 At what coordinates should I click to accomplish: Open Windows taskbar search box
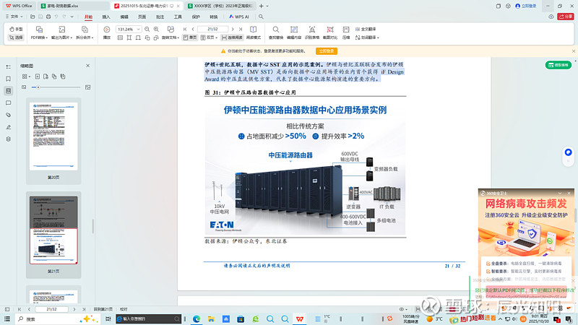57,319
